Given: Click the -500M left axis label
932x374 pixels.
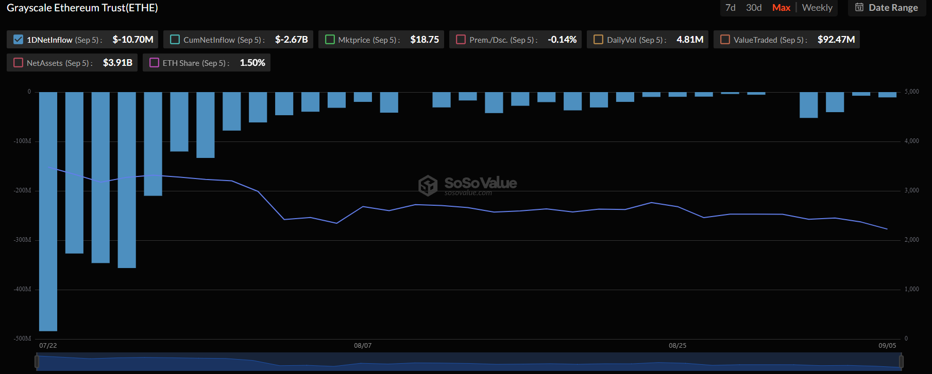Looking at the screenshot, I should pos(22,339).
